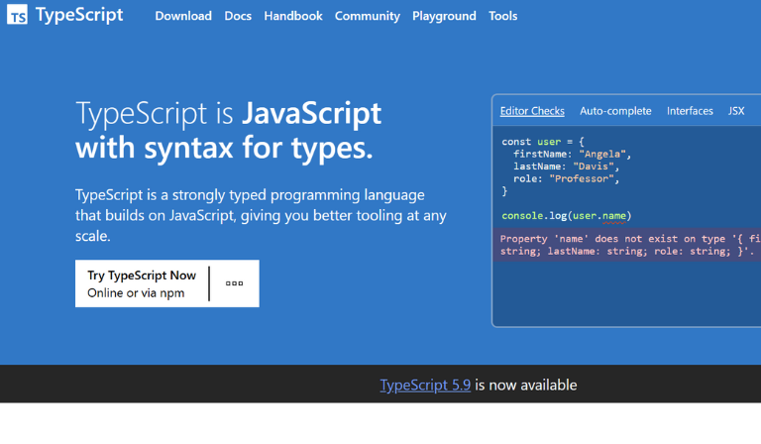Click the blue TS logo icon
Image resolution: width=761 pixels, height=444 pixels.
pos(17,16)
